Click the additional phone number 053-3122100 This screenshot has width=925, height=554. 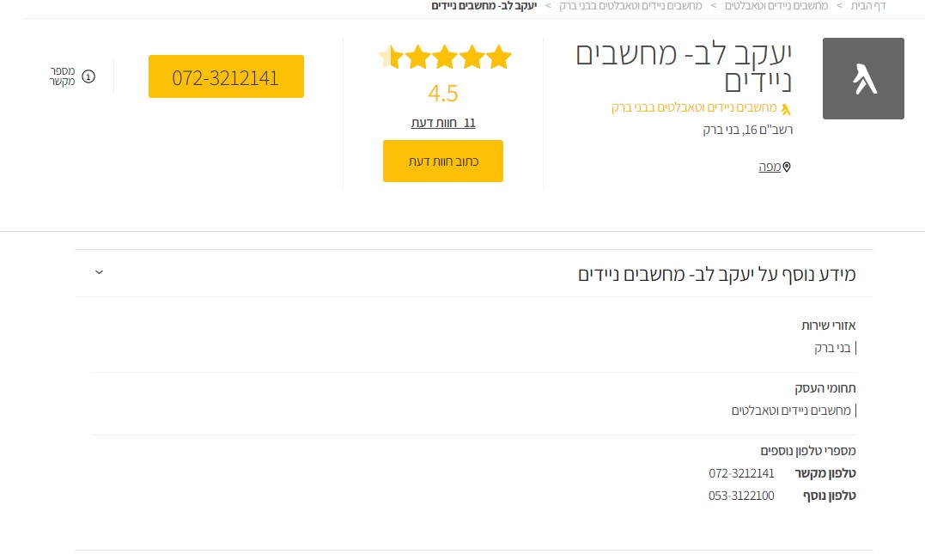click(x=741, y=496)
